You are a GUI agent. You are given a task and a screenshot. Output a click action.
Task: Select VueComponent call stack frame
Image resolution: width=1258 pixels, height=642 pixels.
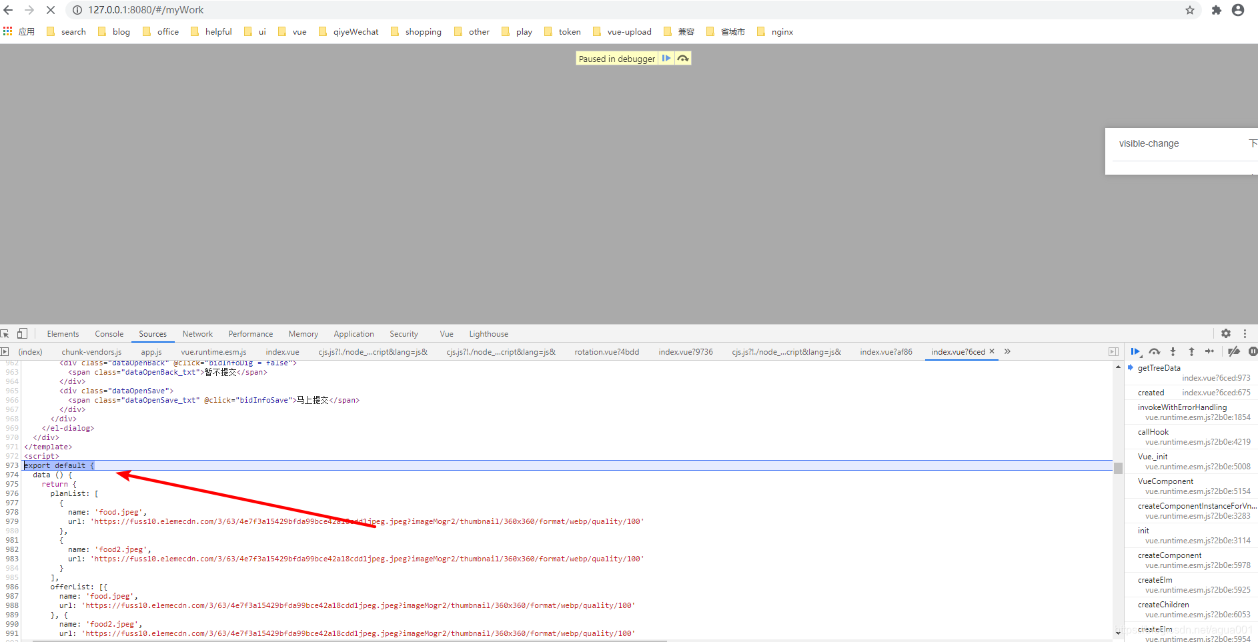click(x=1191, y=486)
